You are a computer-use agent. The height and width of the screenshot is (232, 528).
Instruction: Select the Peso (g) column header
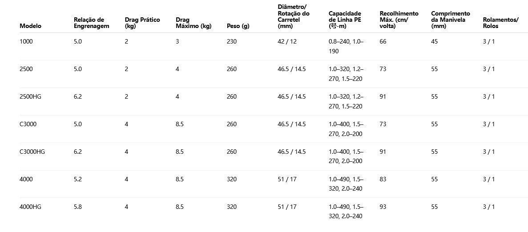pyautogui.click(x=238, y=26)
